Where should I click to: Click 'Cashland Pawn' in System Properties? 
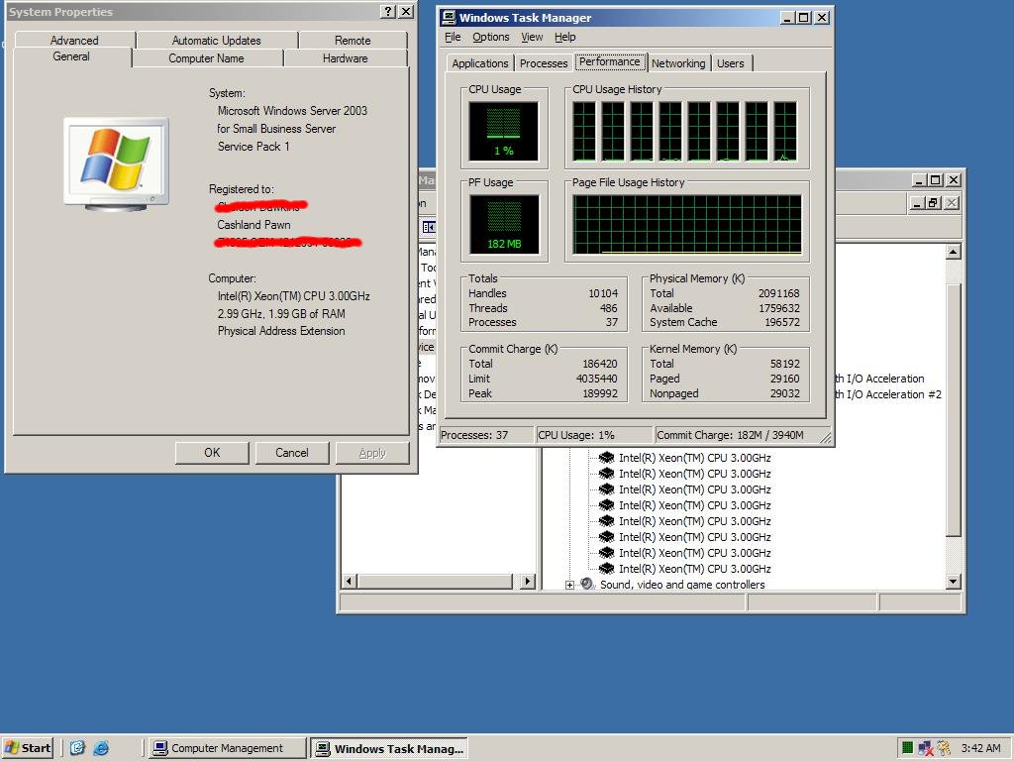point(253,225)
